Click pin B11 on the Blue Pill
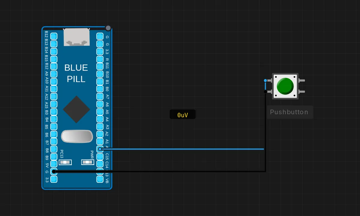This screenshot has height=216, width=360. [100, 67]
